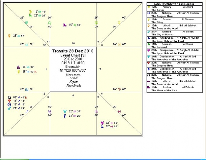This screenshot has width=206, height=160.
Task: Click the Cancer sign glyph on the 9th cusp line
Action: (96, 23)
